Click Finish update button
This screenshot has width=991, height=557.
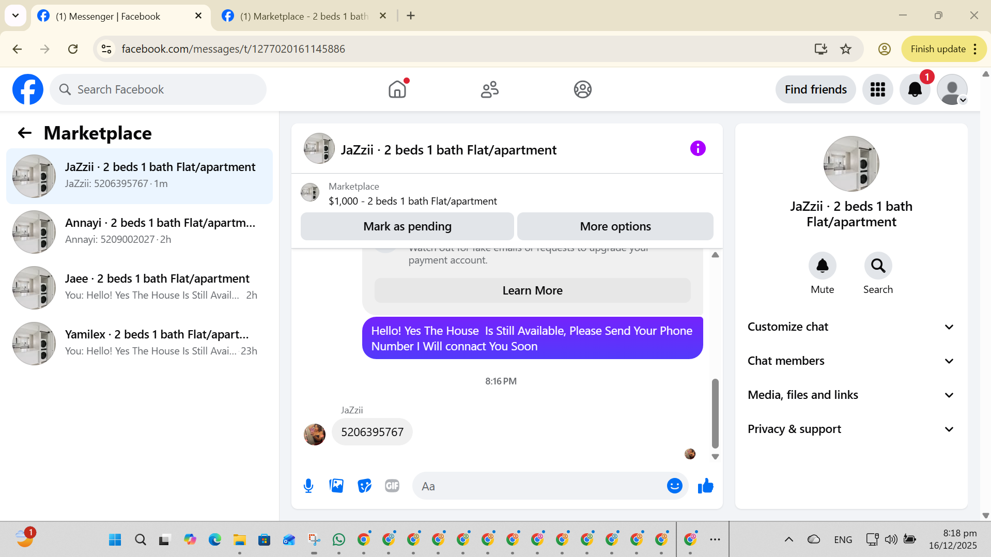[x=943, y=49]
